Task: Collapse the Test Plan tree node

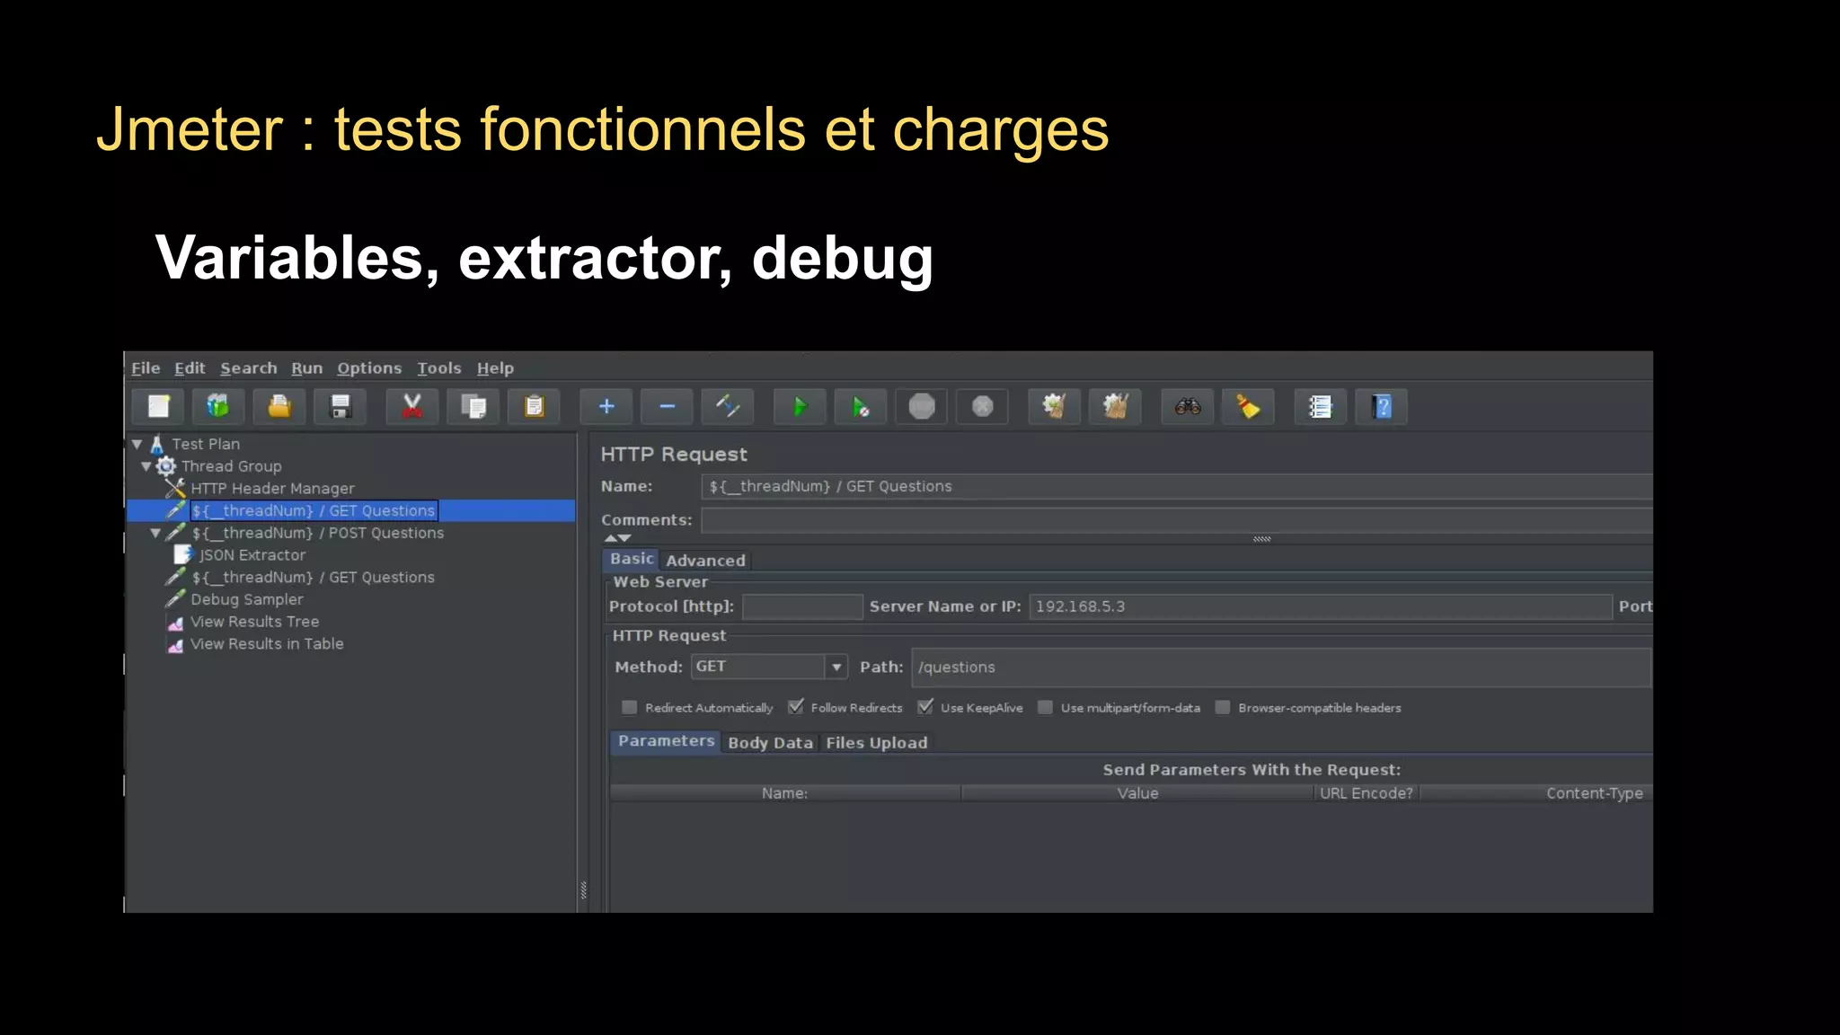Action: (x=137, y=444)
